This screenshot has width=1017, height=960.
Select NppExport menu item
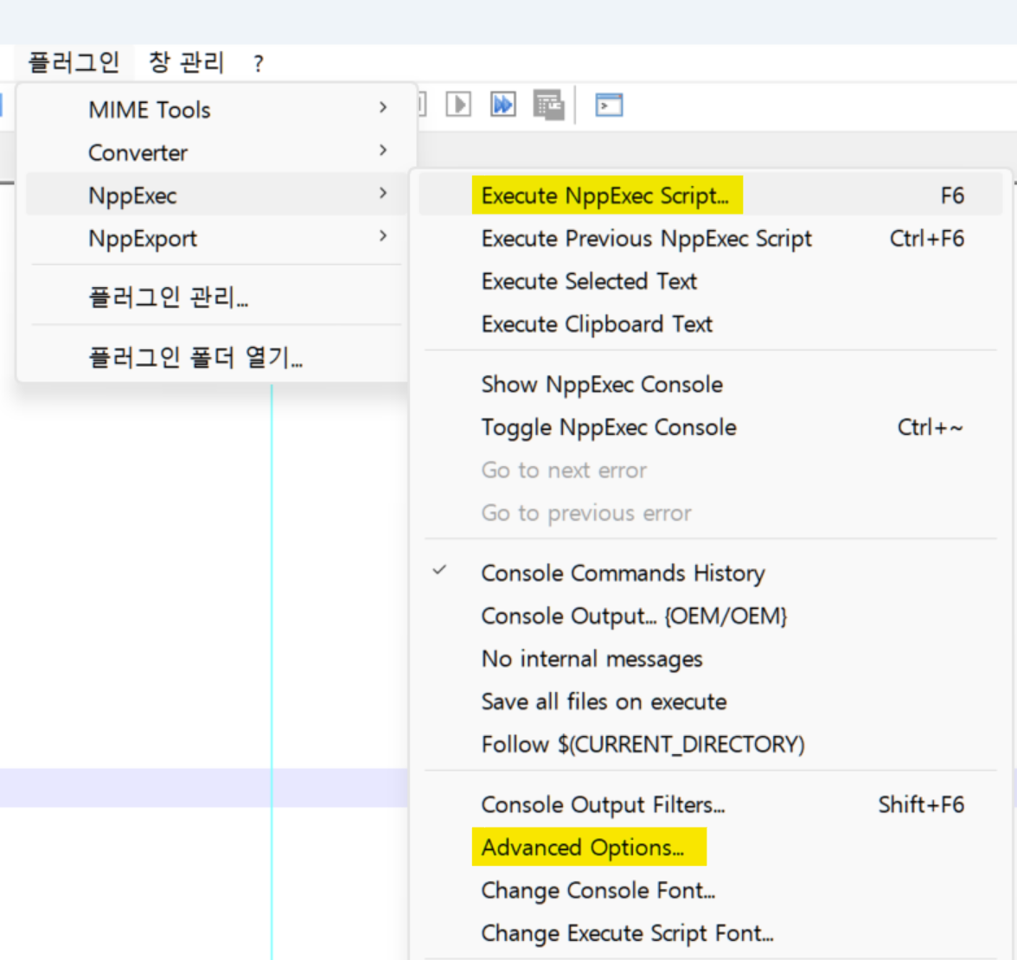(x=216, y=238)
